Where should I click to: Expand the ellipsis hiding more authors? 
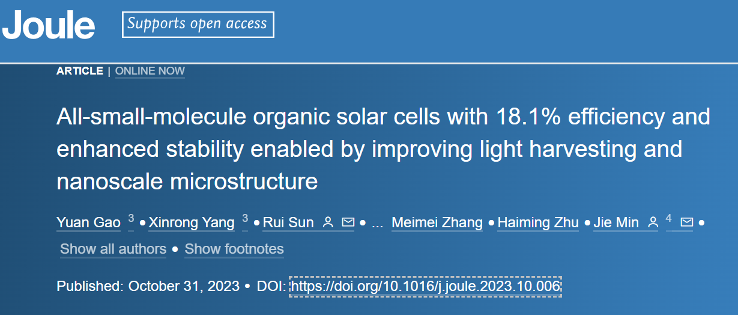[377, 224]
